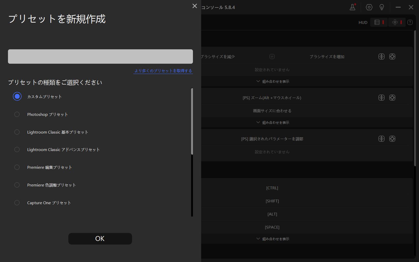Toggle the HUD list panel icon

[379, 22]
